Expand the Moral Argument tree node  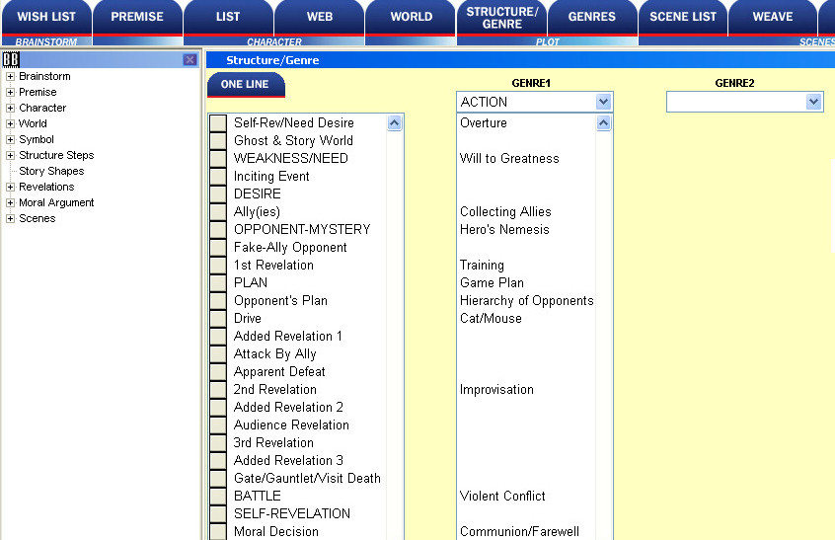point(10,203)
